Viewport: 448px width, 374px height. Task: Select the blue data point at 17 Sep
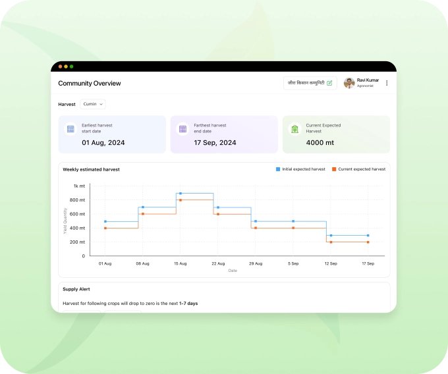coord(368,236)
